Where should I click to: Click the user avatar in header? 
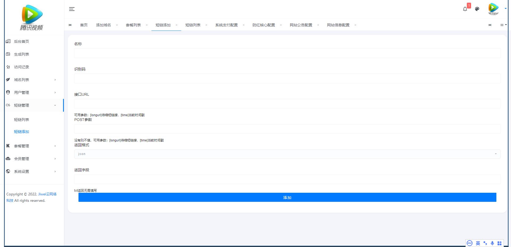[x=493, y=9]
